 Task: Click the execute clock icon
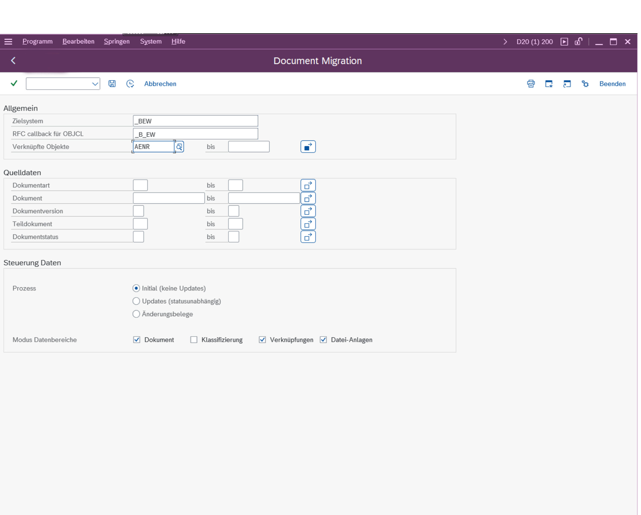point(130,84)
